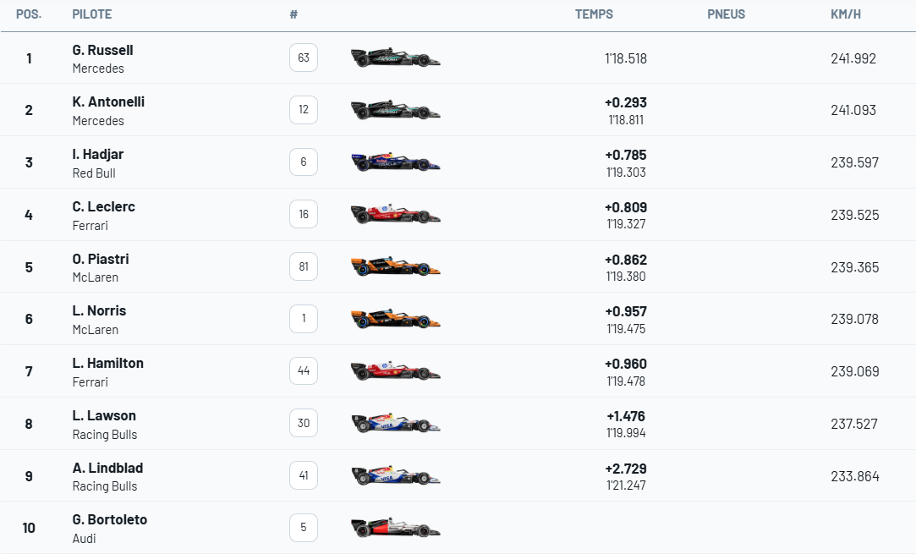Click the number 63 badge

pyautogui.click(x=304, y=58)
